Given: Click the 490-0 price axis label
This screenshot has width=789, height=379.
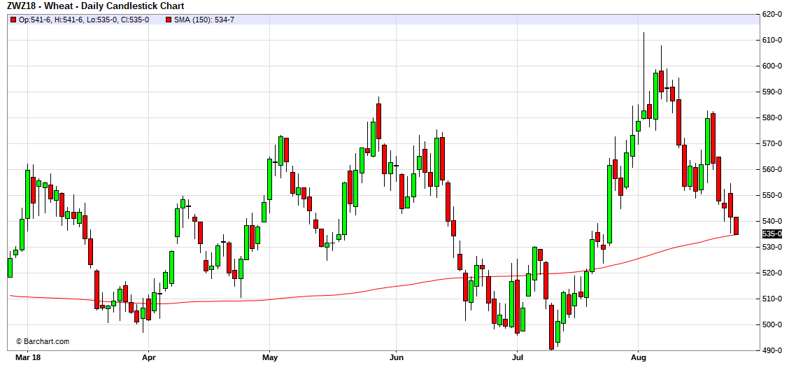Looking at the screenshot, I should (x=772, y=350).
